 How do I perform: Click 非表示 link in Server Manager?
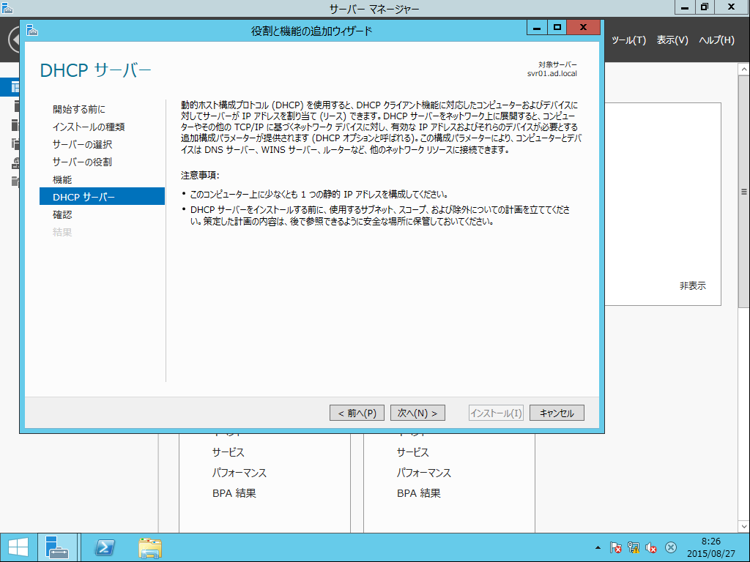[693, 286]
